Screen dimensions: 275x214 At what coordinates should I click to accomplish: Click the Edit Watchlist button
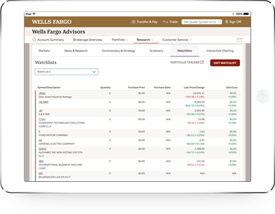[225, 63]
